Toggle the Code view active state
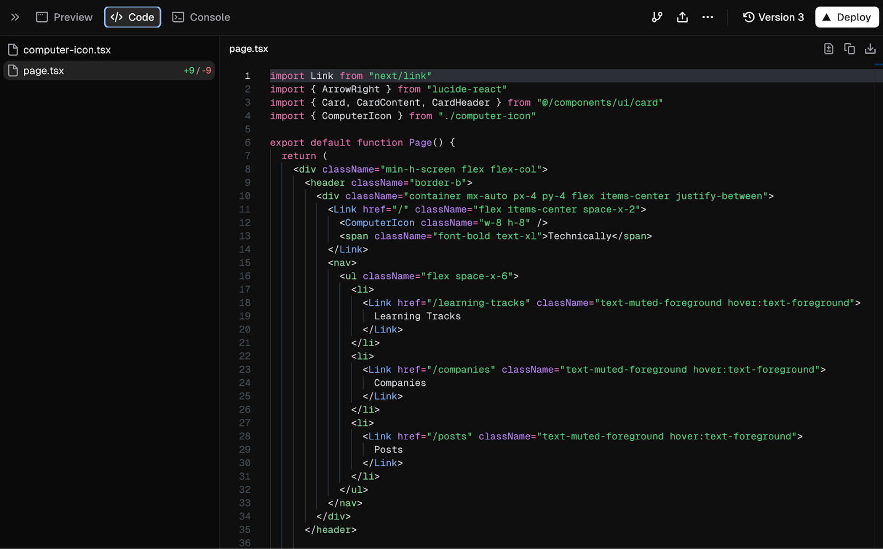The image size is (883, 549). (x=132, y=17)
